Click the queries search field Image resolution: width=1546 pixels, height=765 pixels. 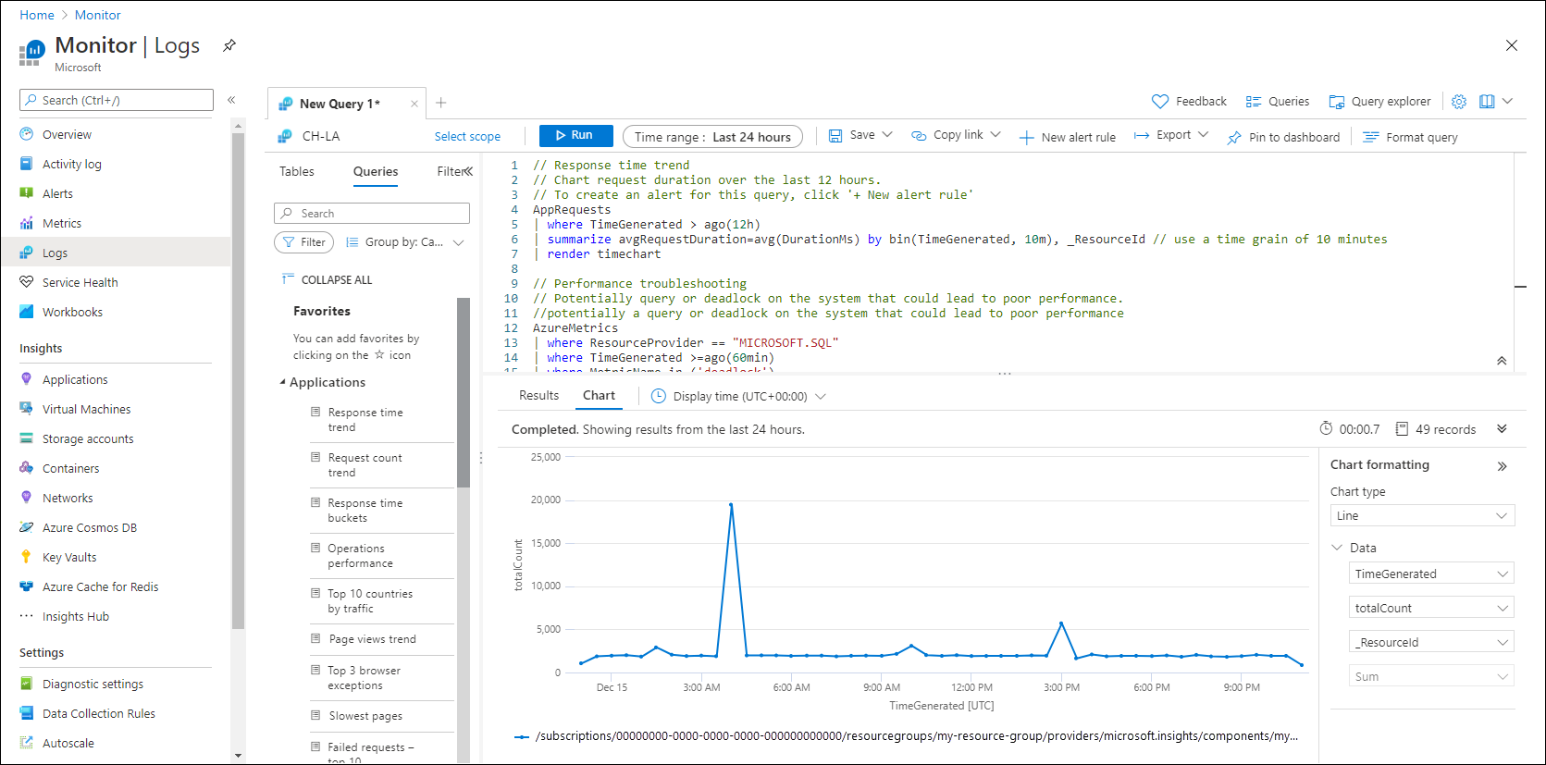coord(372,214)
